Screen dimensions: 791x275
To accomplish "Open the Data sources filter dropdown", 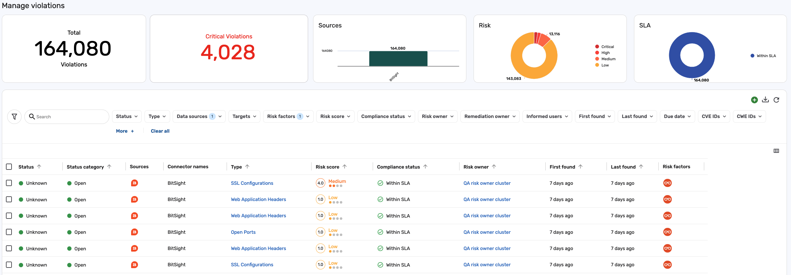I will click(x=199, y=116).
